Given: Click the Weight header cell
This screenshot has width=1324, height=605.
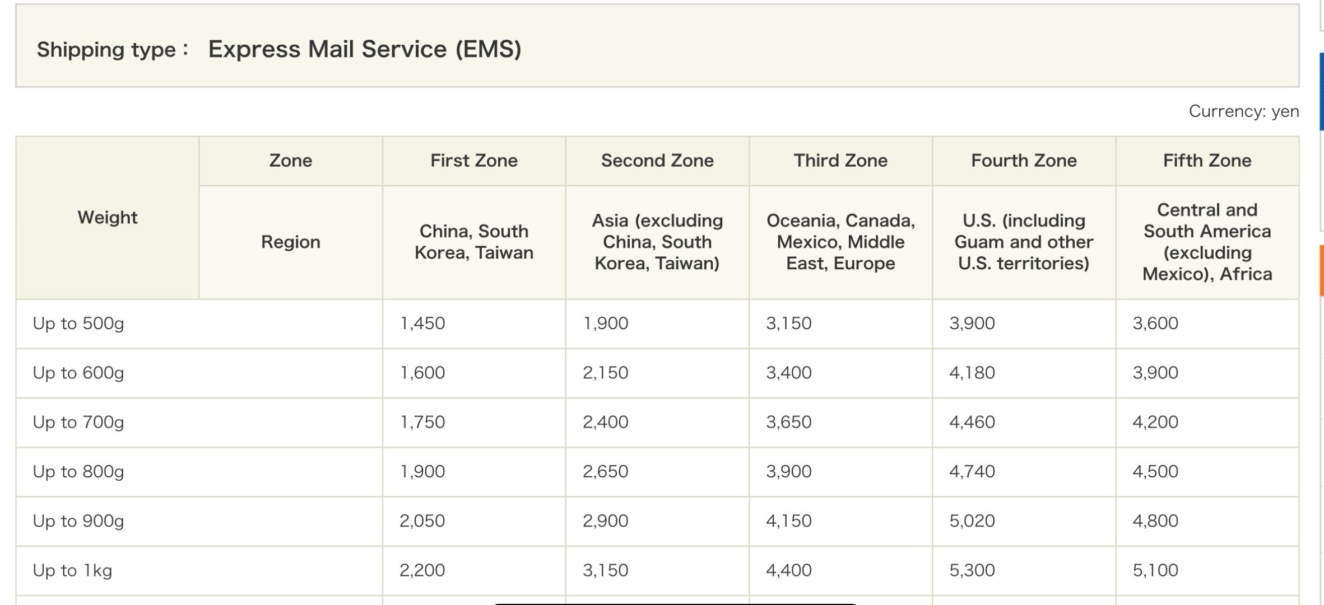Looking at the screenshot, I should coord(107,217).
